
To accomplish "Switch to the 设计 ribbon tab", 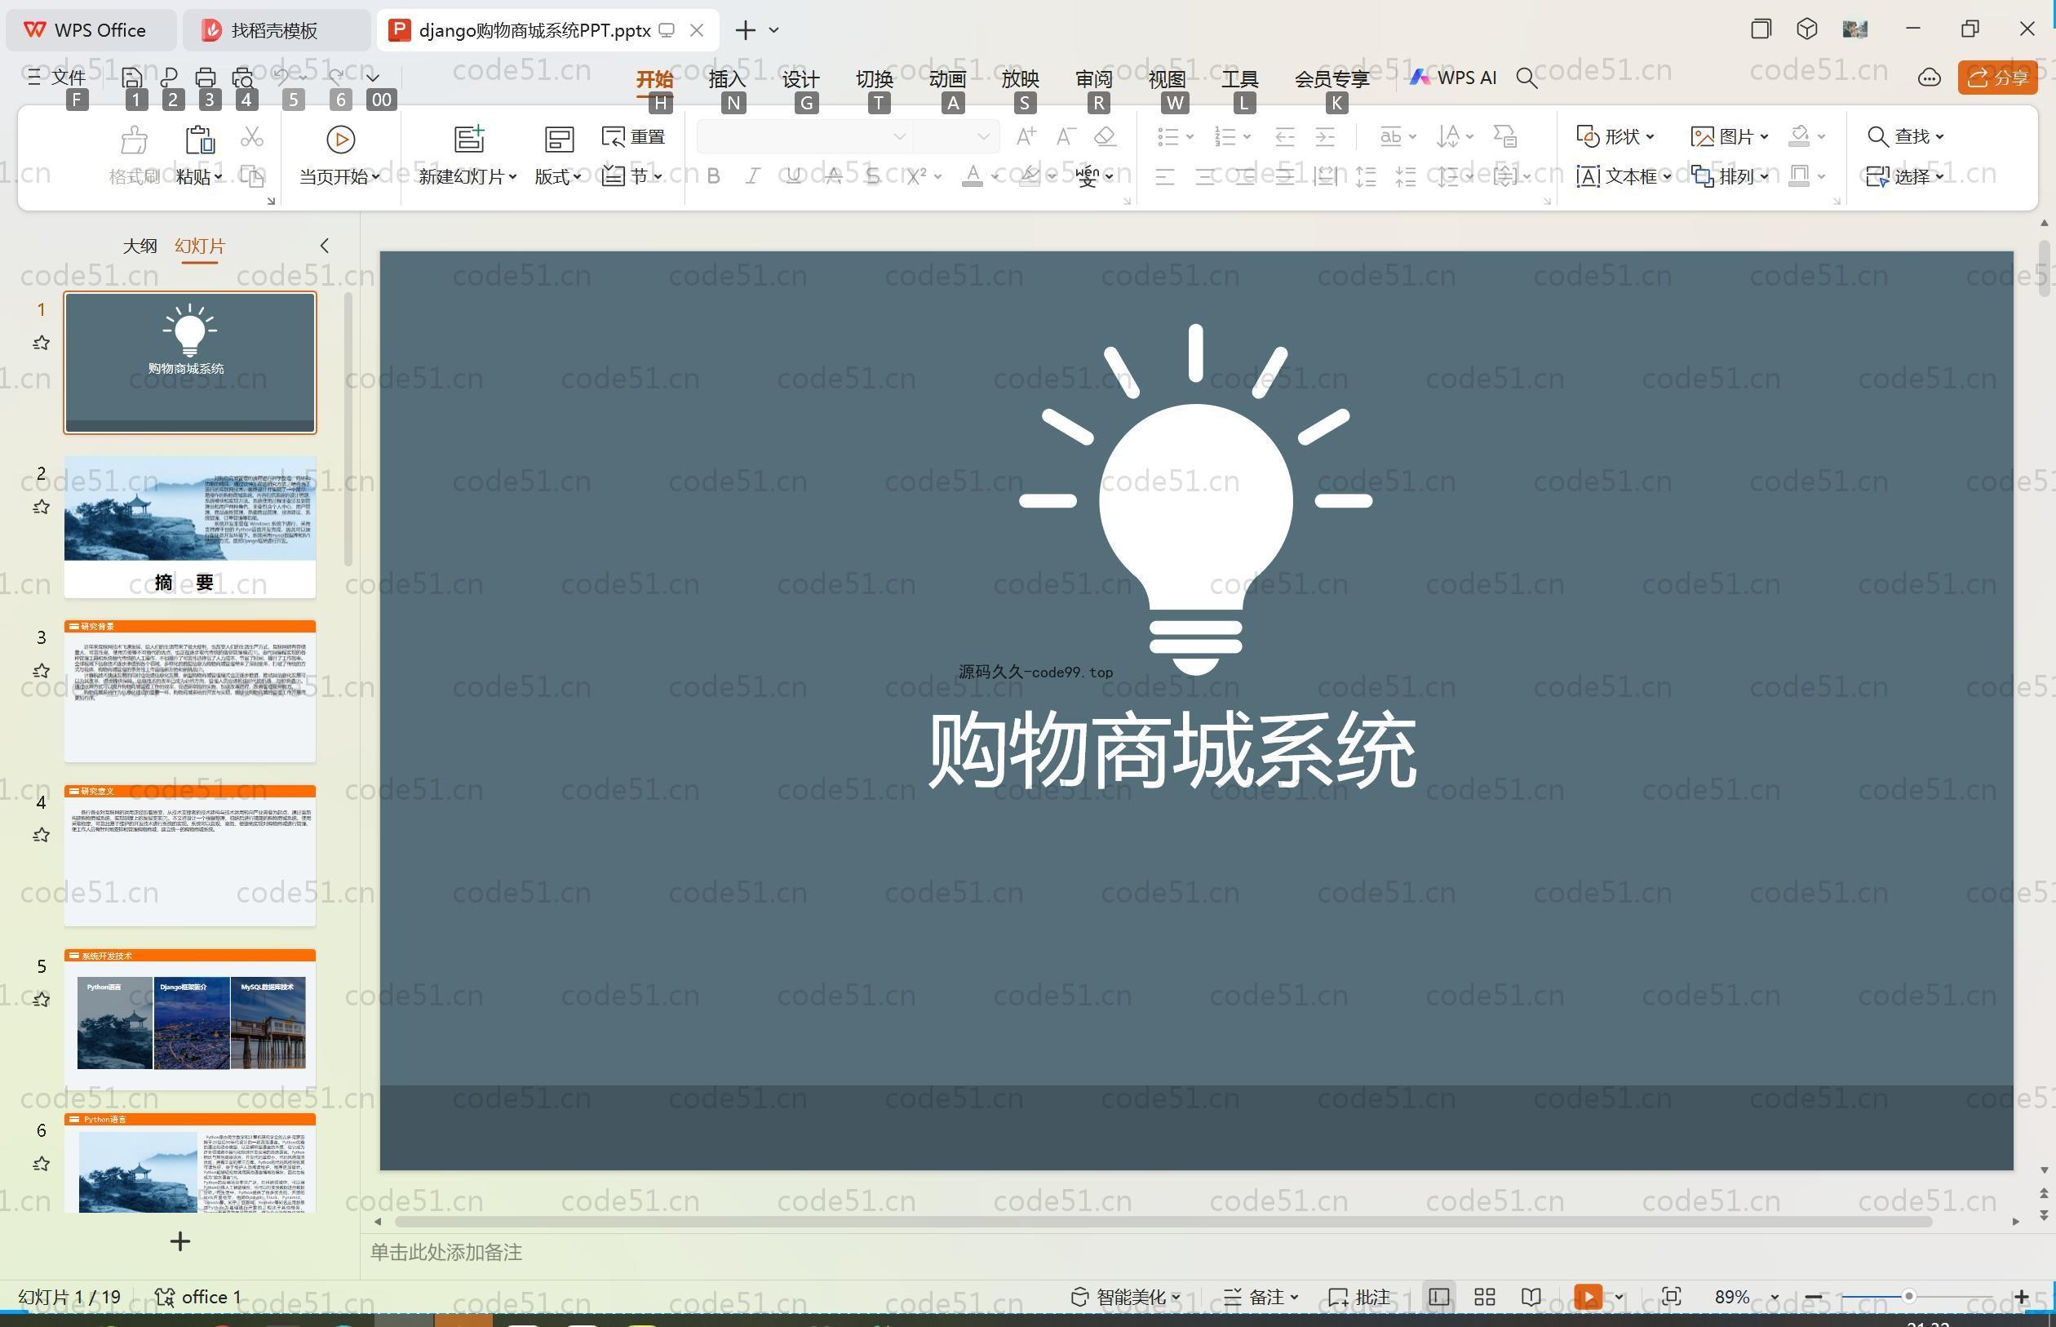I will pos(800,78).
